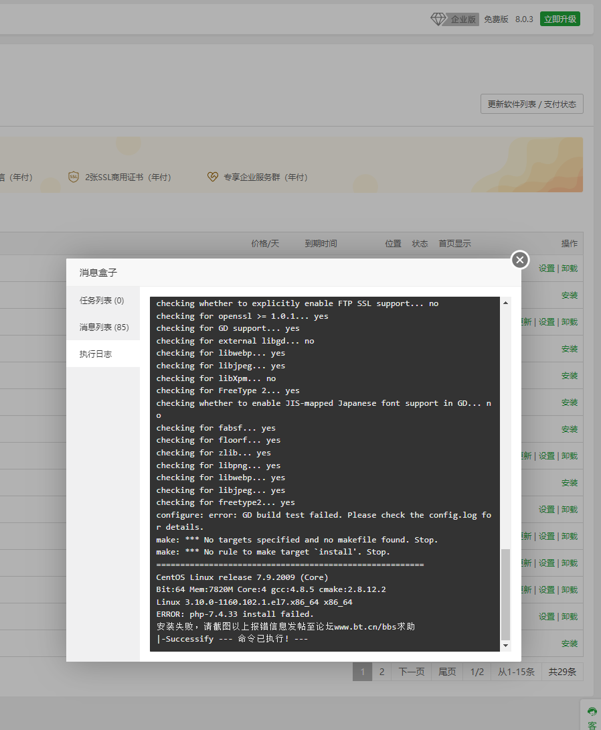
Task: Click the SSL shield icon in banner
Action: tap(74, 177)
